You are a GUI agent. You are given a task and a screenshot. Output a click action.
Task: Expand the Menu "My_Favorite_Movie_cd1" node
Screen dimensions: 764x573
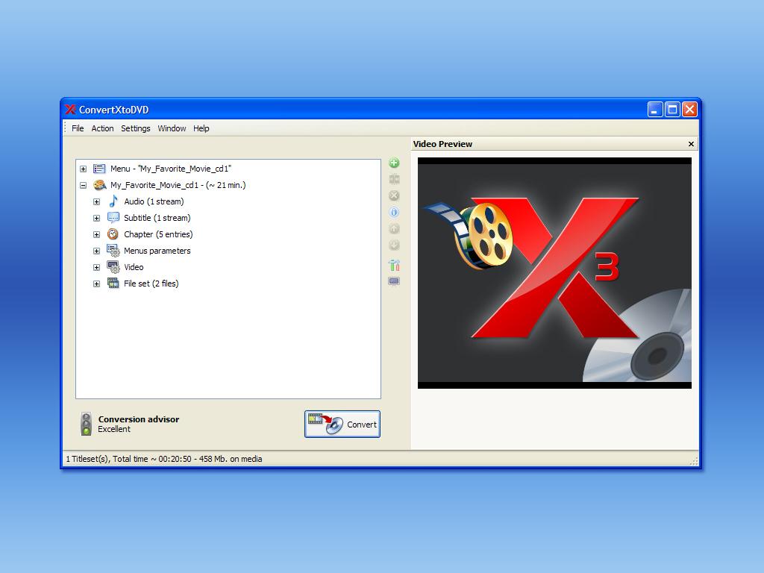(x=83, y=169)
